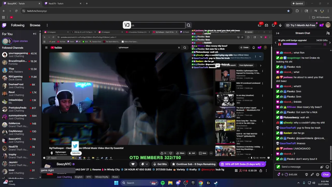The height and width of the screenshot is (187, 332).
Task: Bookmark this tab with the star icon
Action: point(288,11)
